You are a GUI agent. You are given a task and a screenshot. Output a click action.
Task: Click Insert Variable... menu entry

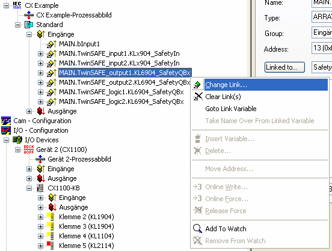click(260, 139)
